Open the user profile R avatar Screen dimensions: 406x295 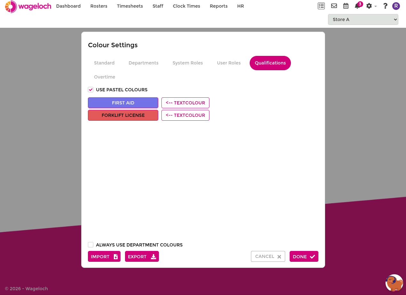[396, 6]
